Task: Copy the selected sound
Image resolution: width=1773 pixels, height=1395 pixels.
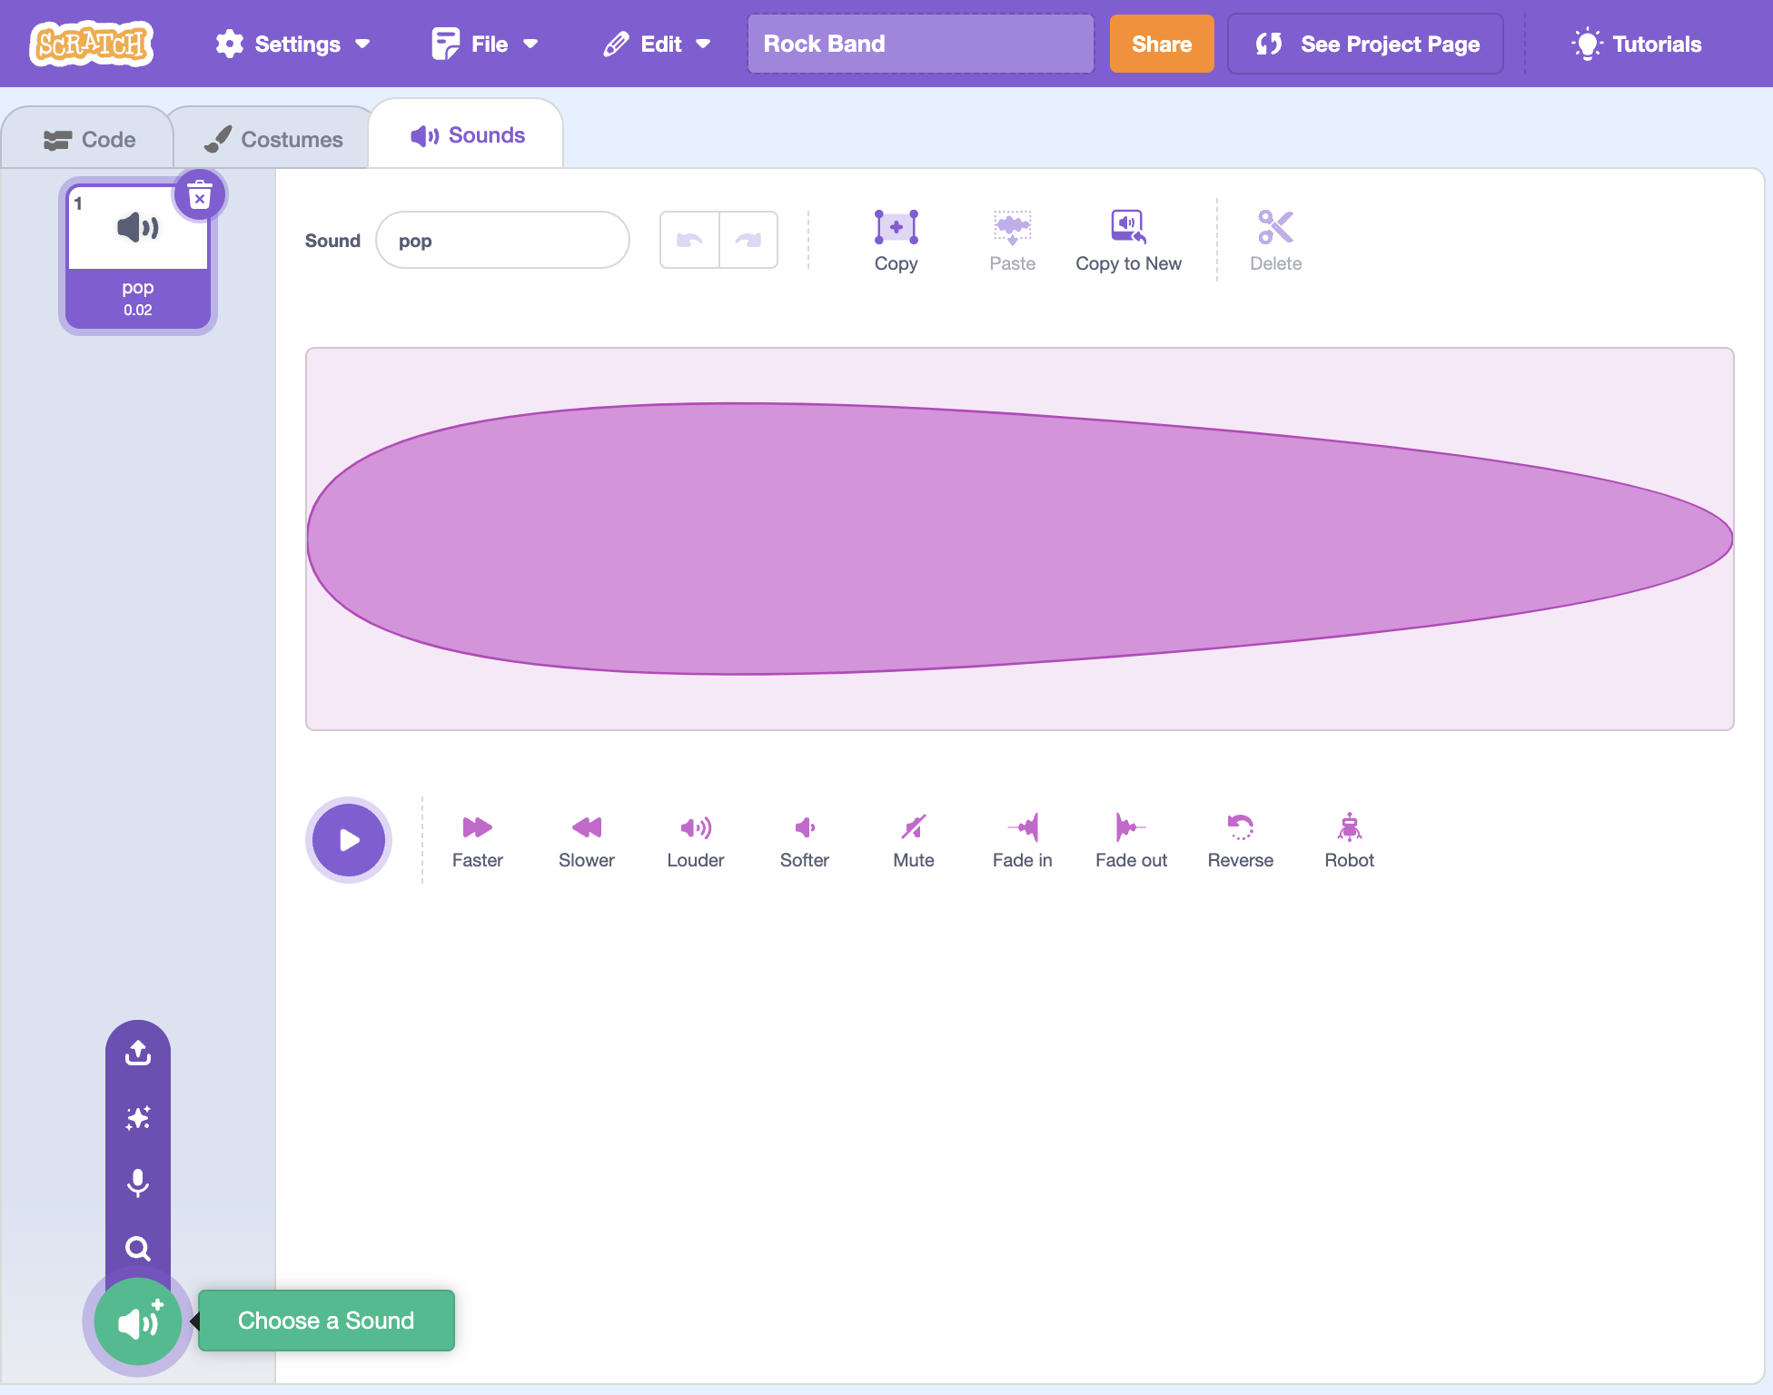Action: coord(896,239)
